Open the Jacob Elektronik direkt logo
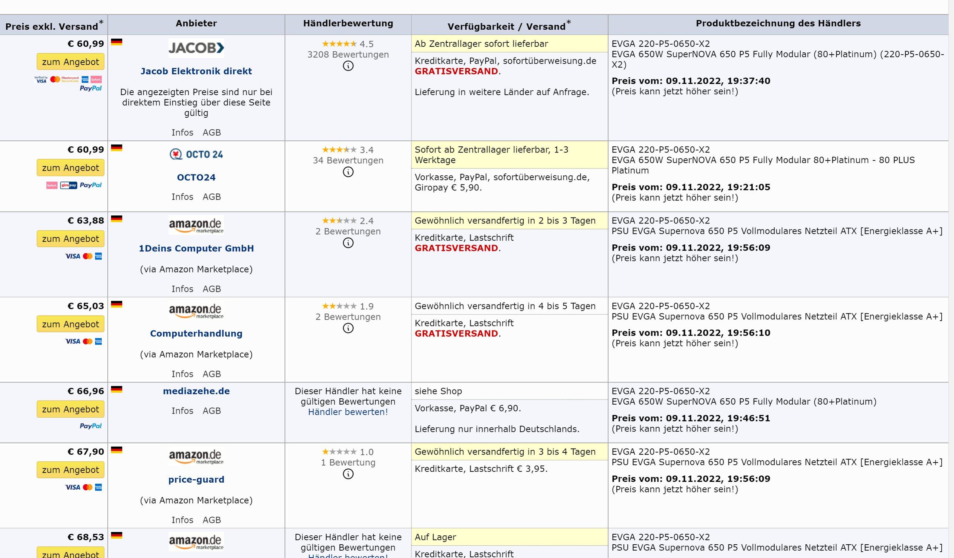The height and width of the screenshot is (558, 954). tap(196, 48)
